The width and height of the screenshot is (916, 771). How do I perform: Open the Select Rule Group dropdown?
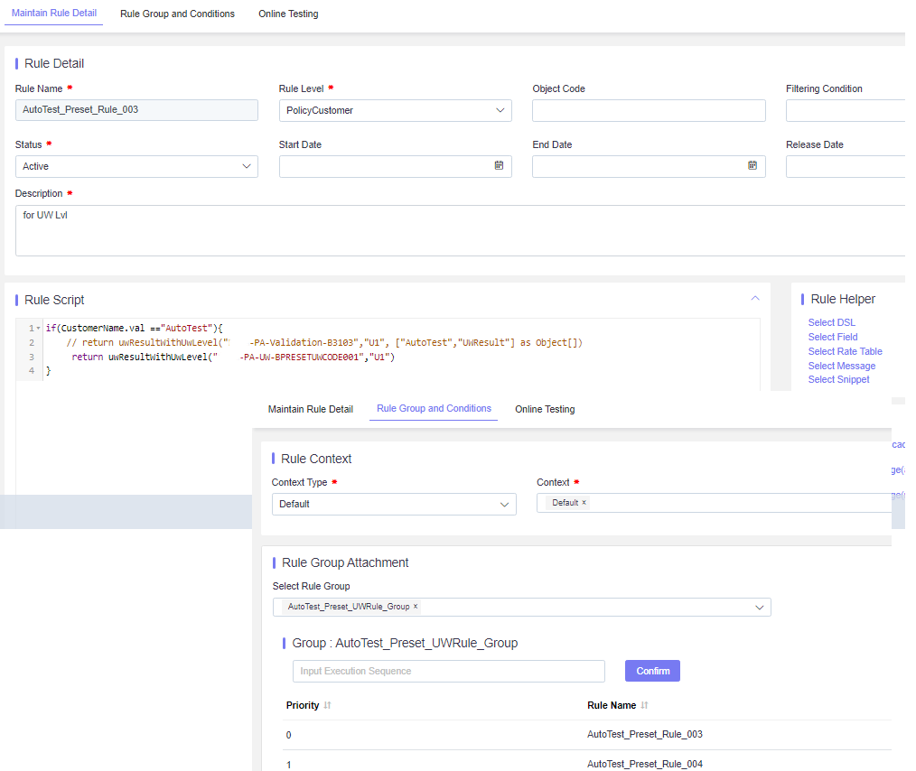coord(521,607)
